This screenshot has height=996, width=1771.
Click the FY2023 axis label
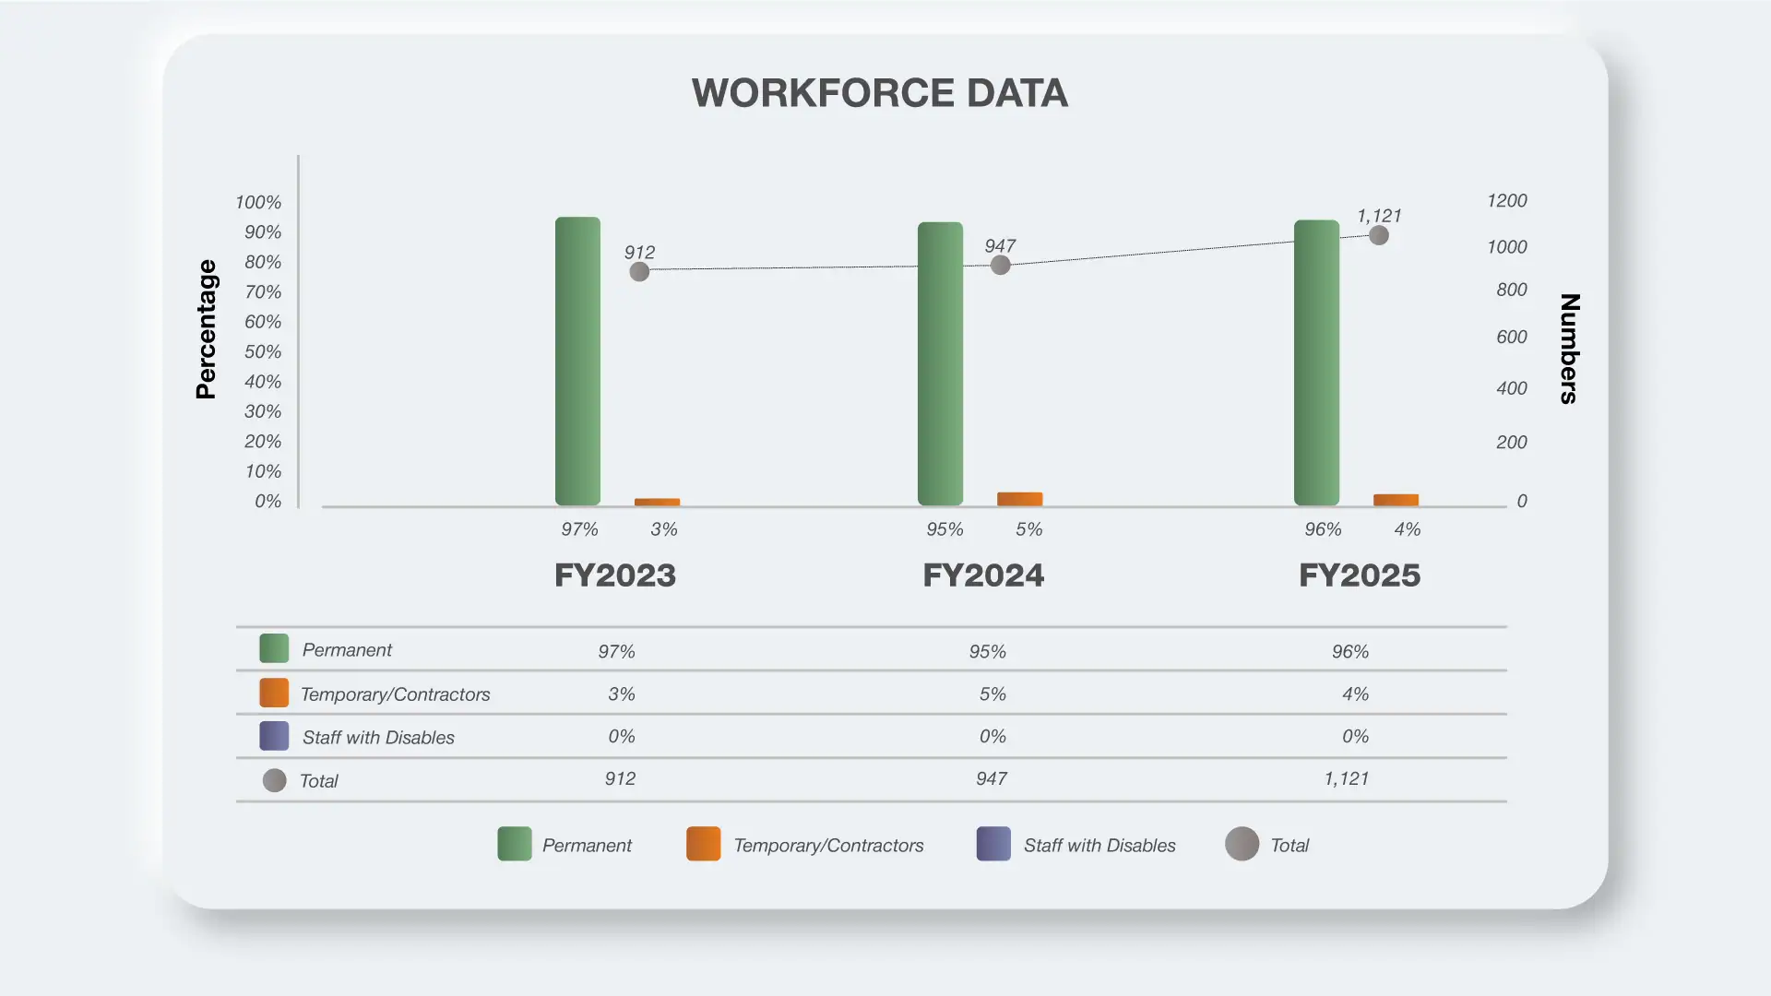[615, 575]
